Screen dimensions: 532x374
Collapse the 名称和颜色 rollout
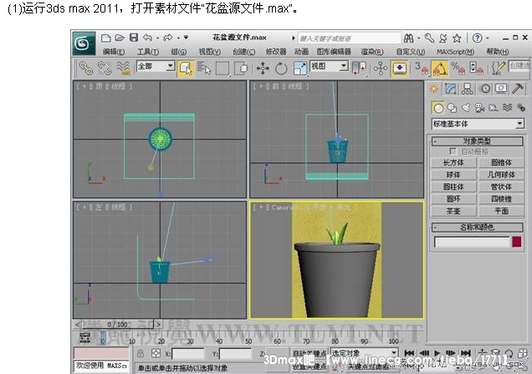point(477,227)
